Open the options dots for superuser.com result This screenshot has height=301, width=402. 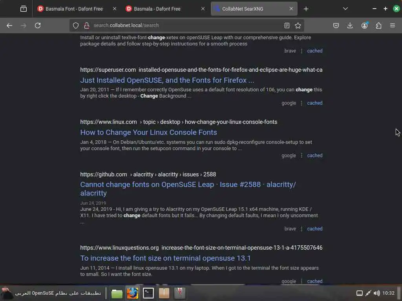[301, 103]
